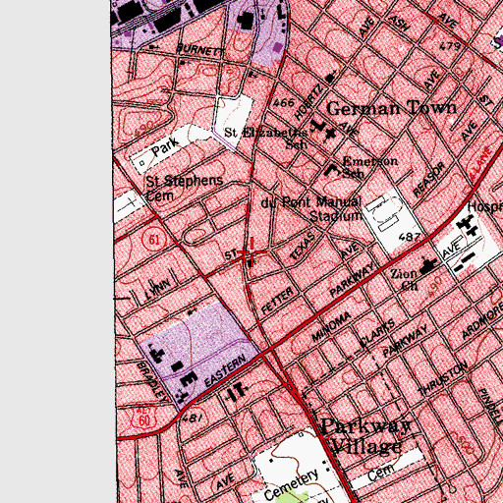Click the TEXAS street name
The height and width of the screenshot is (503, 503).
(303, 246)
